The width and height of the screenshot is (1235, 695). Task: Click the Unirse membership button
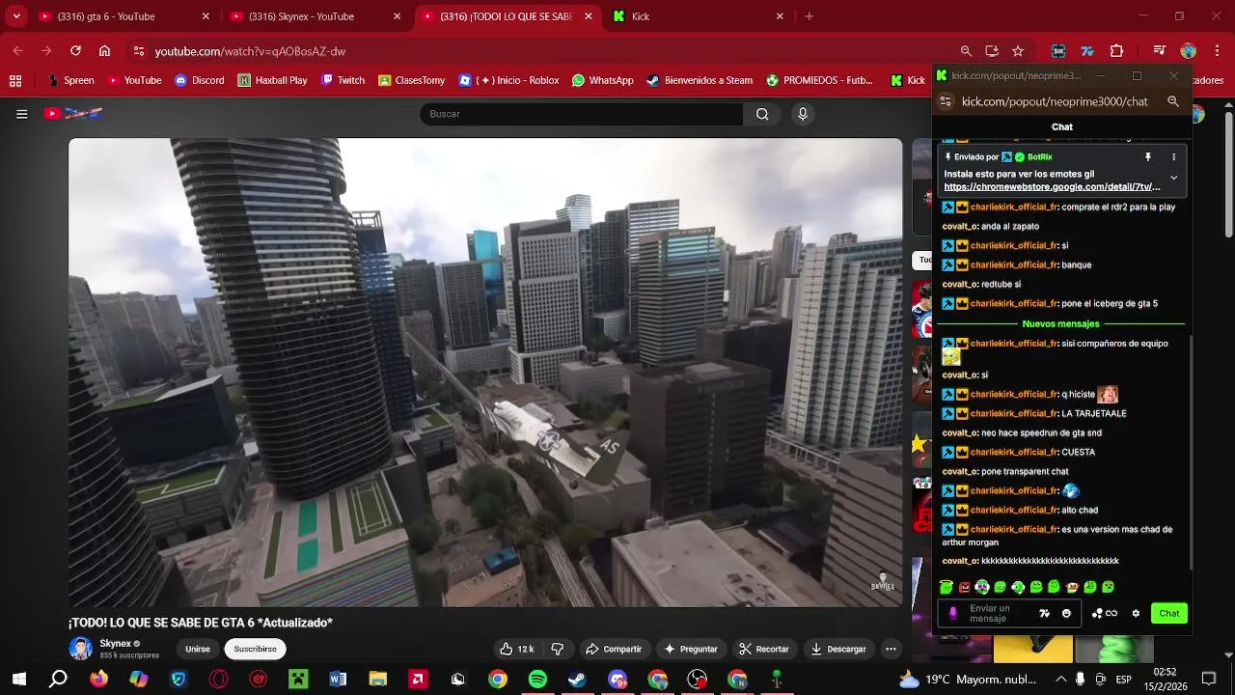(x=198, y=649)
